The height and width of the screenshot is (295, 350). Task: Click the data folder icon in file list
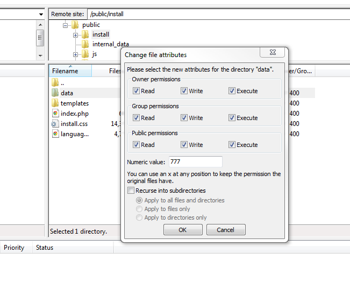pyautogui.click(x=55, y=93)
